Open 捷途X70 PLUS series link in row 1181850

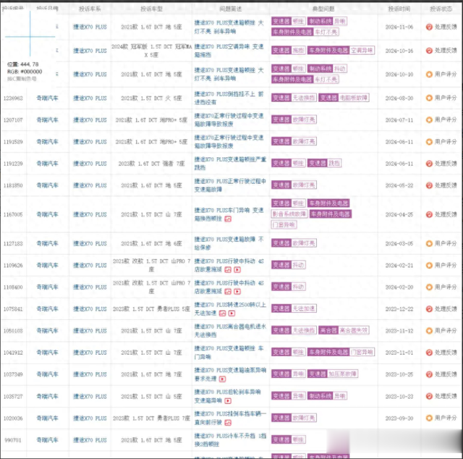(x=90, y=185)
